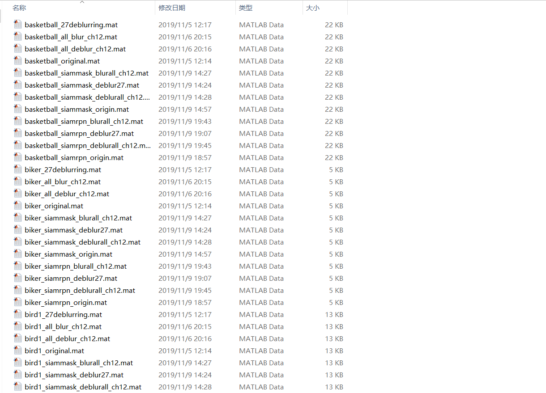The height and width of the screenshot is (393, 546).
Task: Click the biker_siamrpn_blurall_ch12.mat file icon
Action: 17,266
